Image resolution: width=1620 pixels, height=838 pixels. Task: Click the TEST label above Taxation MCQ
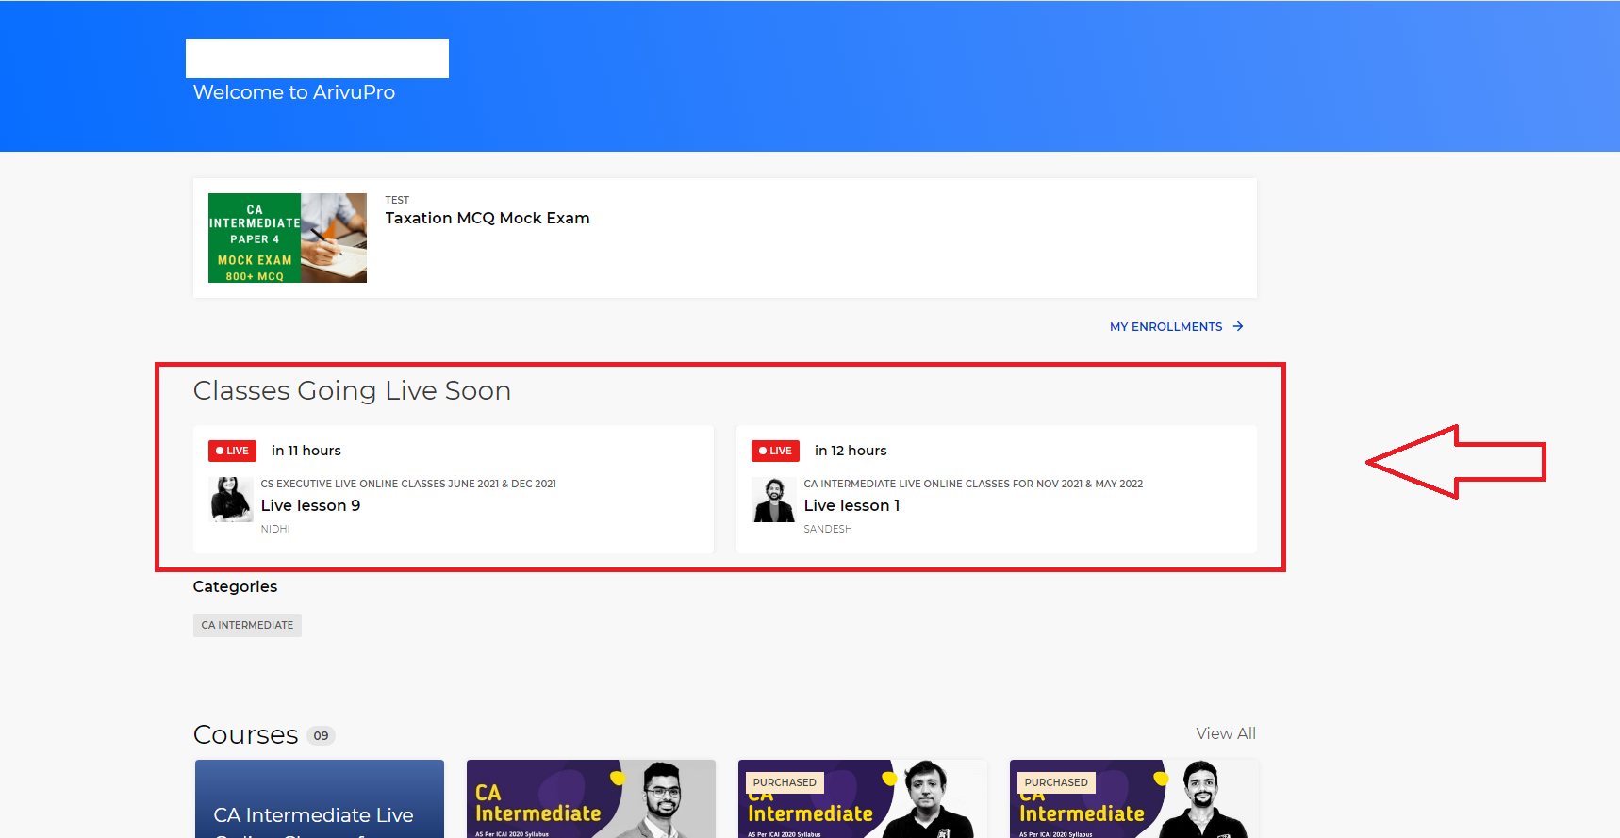point(397,200)
